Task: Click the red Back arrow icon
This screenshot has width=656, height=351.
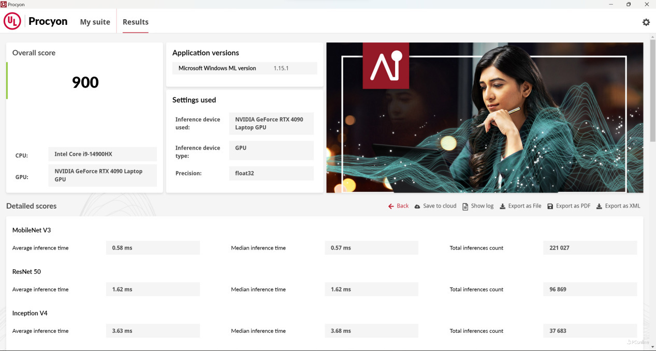Action: (391, 206)
